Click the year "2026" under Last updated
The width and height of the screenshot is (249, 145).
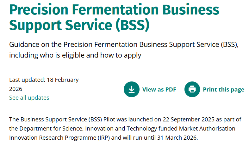(16, 89)
